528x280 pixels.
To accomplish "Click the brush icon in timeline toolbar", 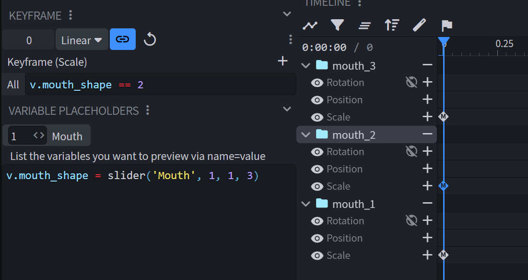I will 419,25.
